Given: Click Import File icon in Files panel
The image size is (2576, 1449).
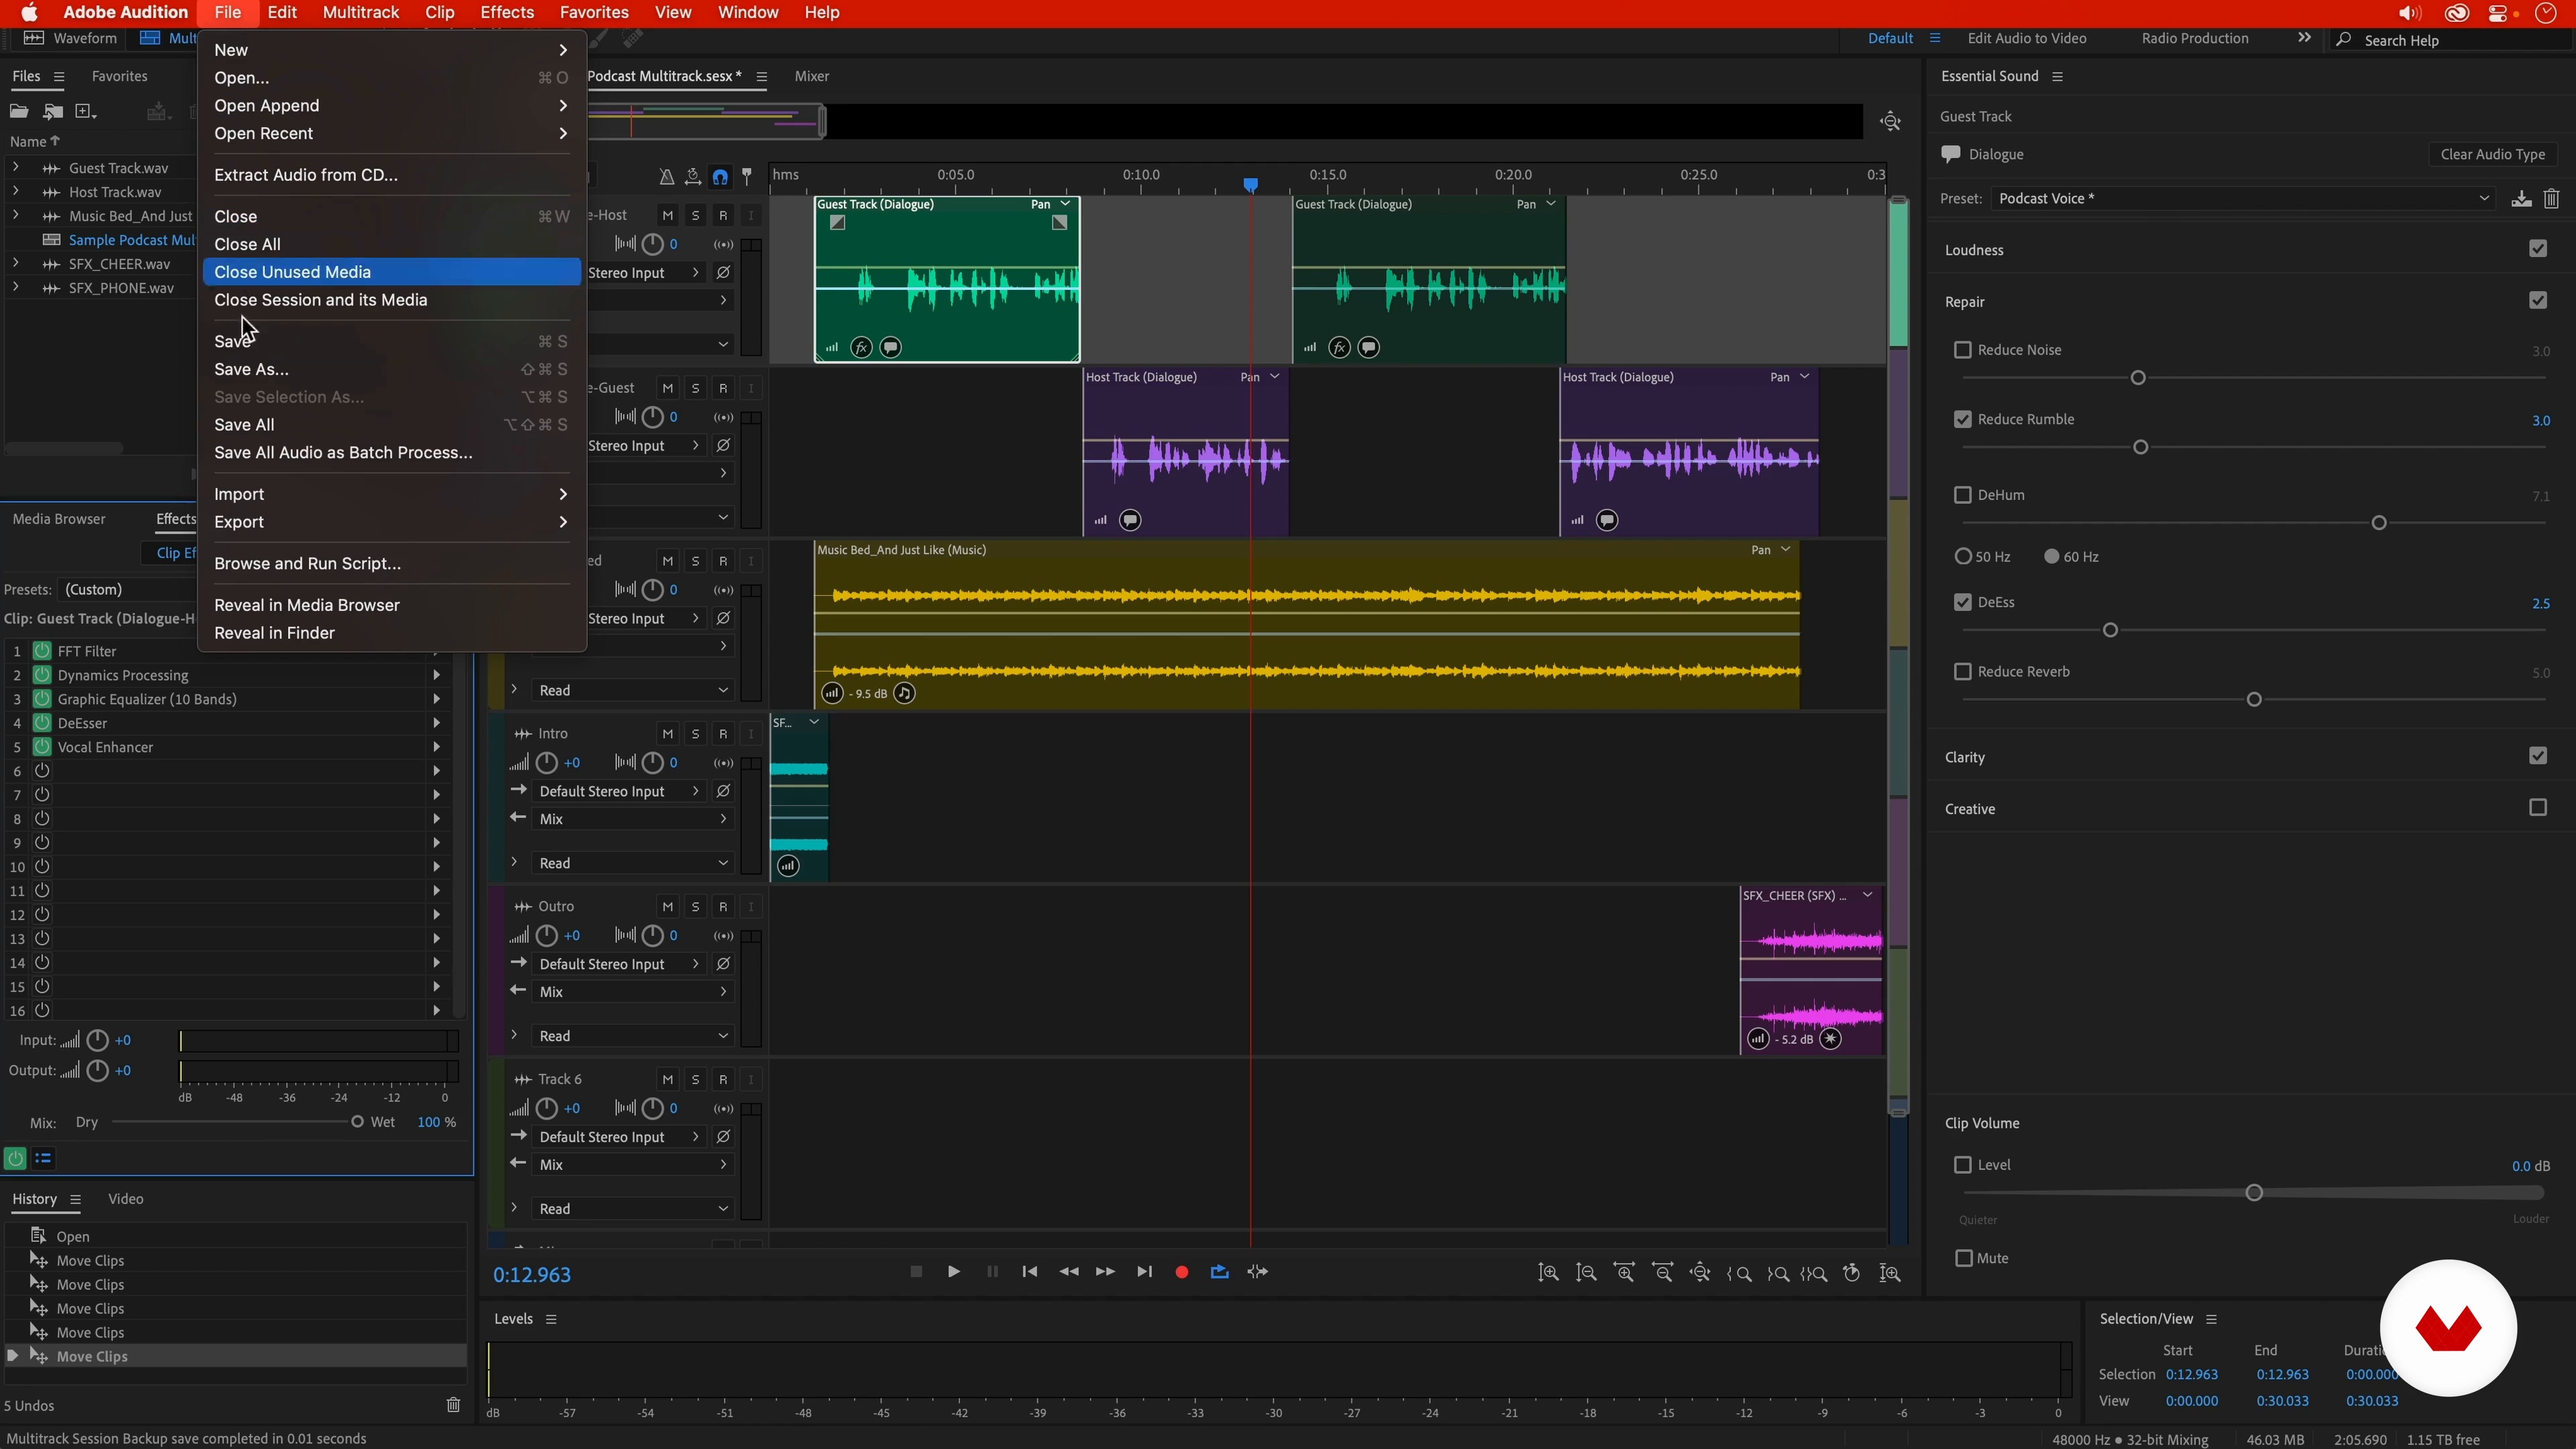Looking at the screenshot, I should [53, 111].
